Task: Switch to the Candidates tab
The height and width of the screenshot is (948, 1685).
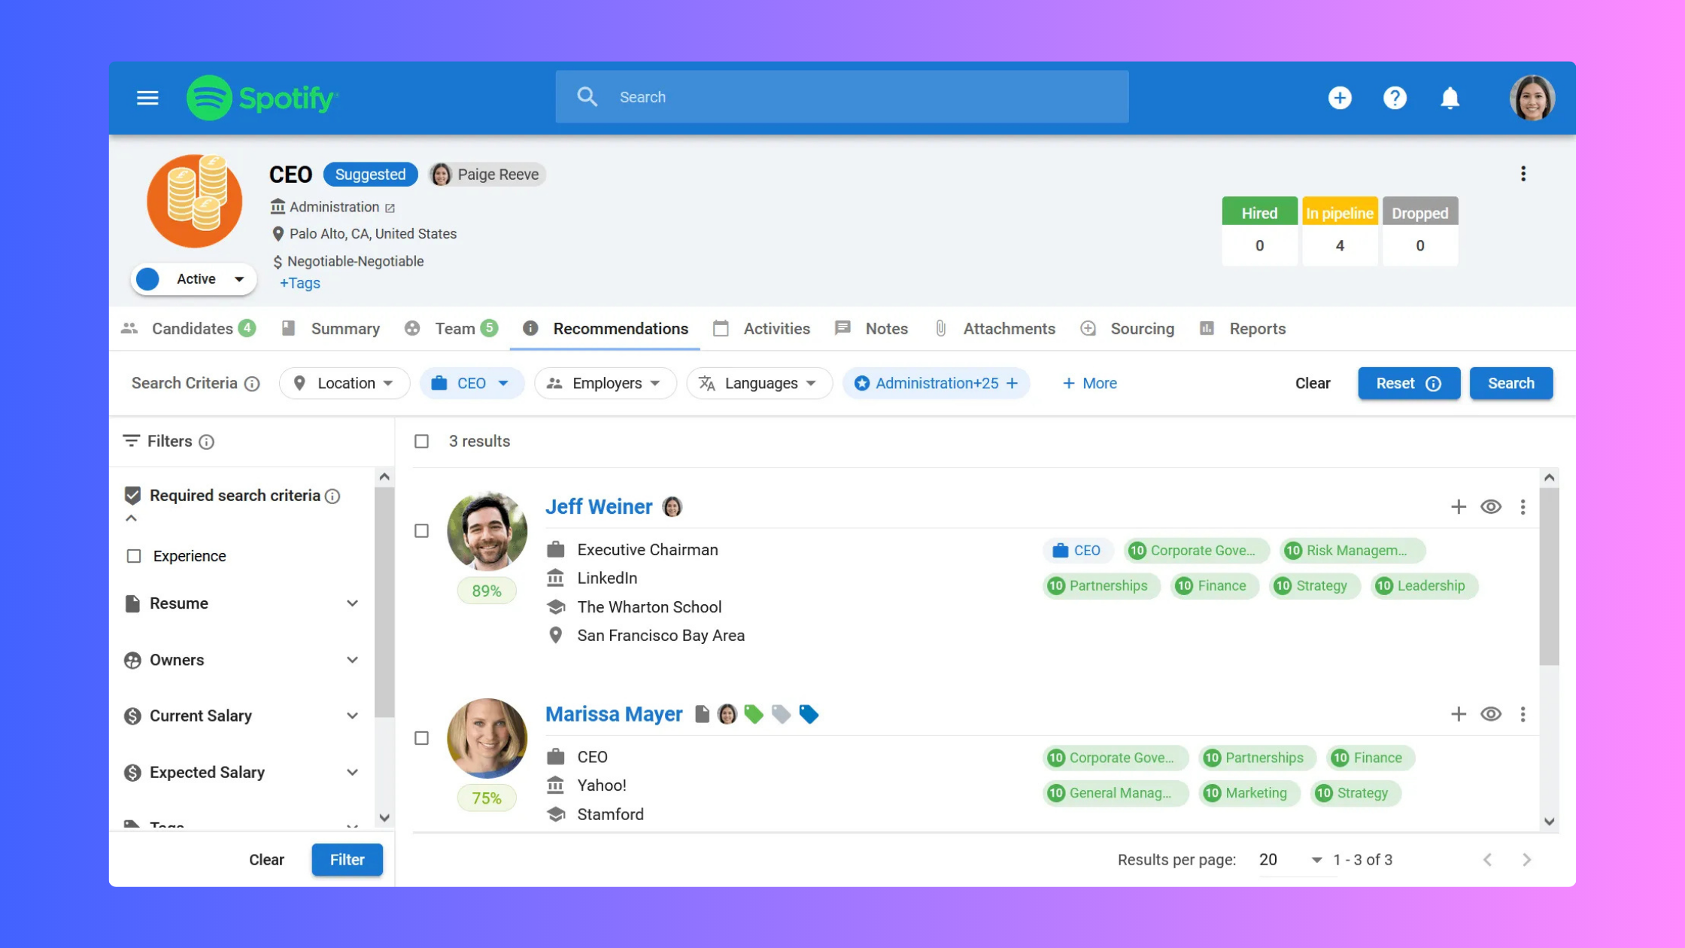Action: pyautogui.click(x=189, y=329)
